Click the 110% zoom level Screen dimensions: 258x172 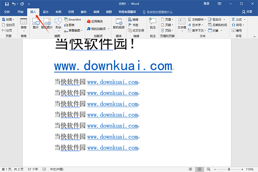pyautogui.click(x=249, y=169)
